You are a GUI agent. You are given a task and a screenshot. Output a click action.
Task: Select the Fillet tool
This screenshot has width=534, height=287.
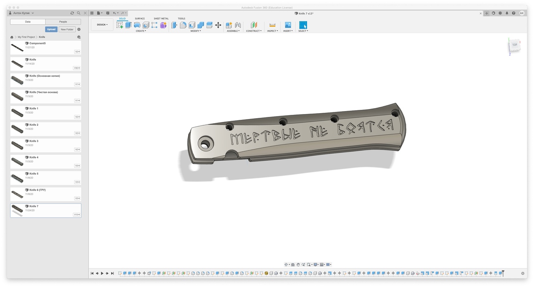click(183, 25)
